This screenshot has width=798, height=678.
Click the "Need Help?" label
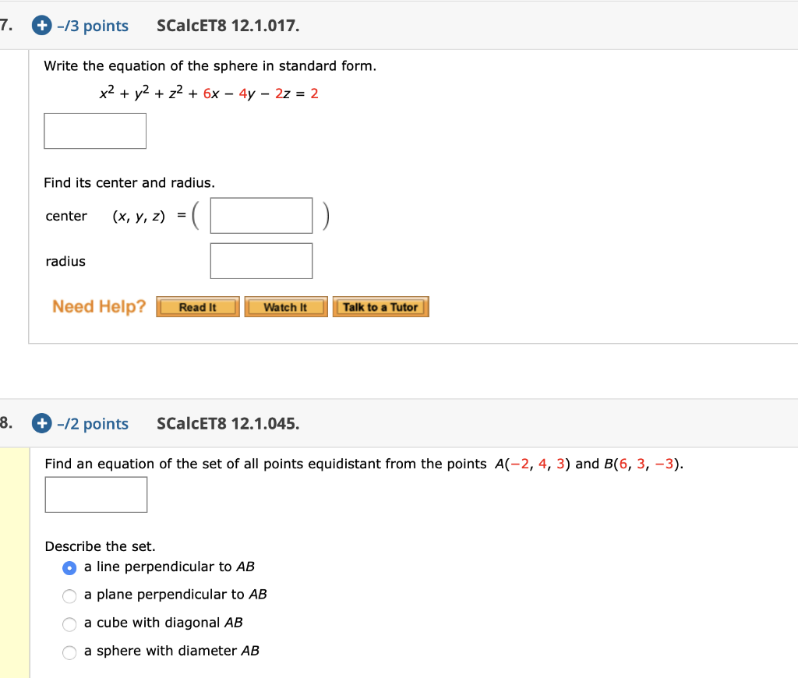(98, 306)
